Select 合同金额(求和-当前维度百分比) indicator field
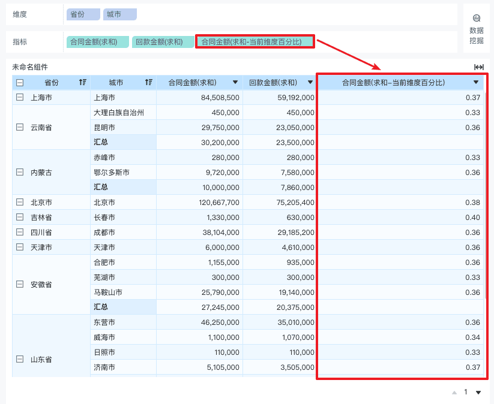494x404 pixels. pos(255,42)
